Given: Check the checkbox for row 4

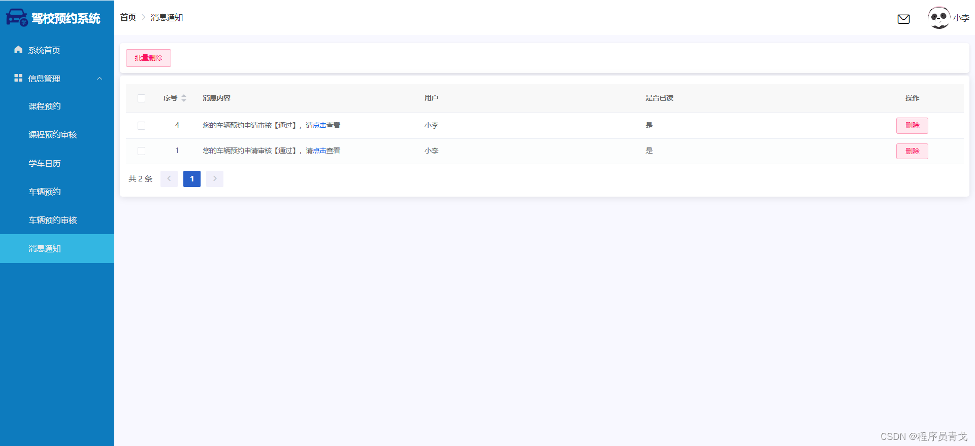Looking at the screenshot, I should tap(141, 126).
